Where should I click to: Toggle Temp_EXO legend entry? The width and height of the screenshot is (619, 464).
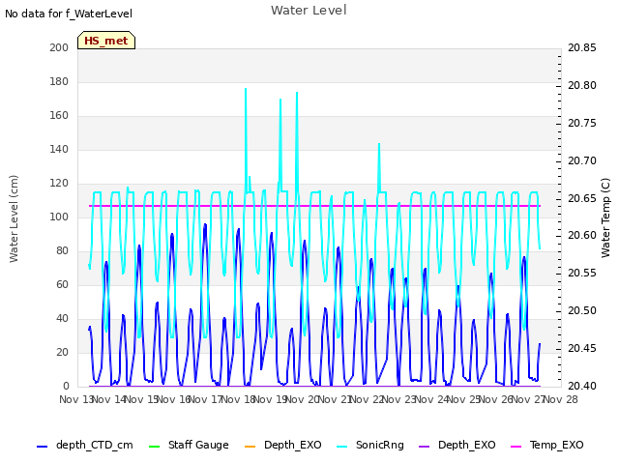point(547,445)
